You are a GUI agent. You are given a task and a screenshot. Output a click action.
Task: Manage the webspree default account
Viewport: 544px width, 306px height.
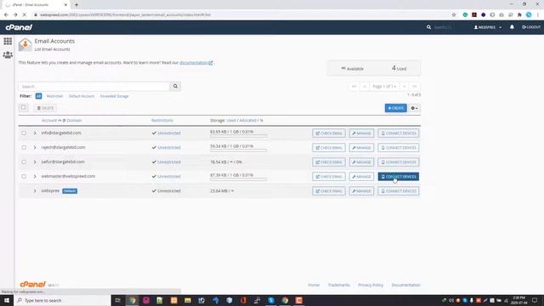tap(361, 191)
